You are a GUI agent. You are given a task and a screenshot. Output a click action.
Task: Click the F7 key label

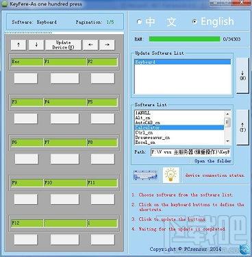pyautogui.click(x=65, y=143)
